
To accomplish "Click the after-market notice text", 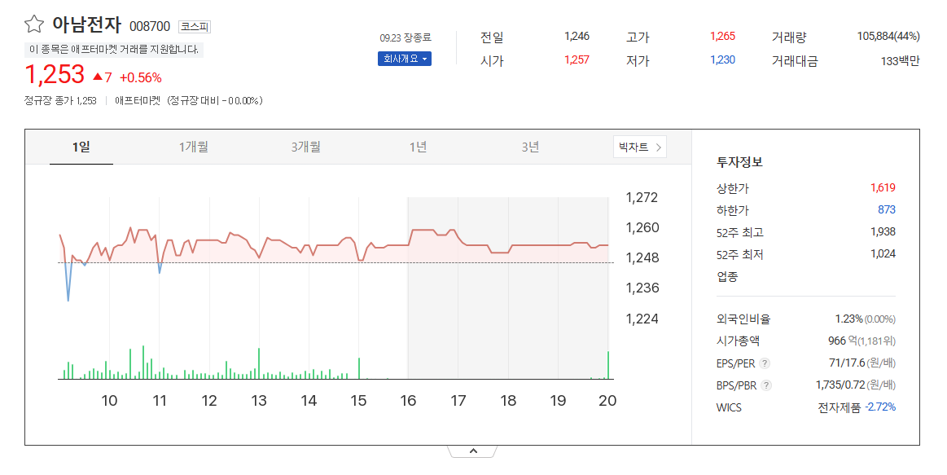I will click(x=113, y=50).
